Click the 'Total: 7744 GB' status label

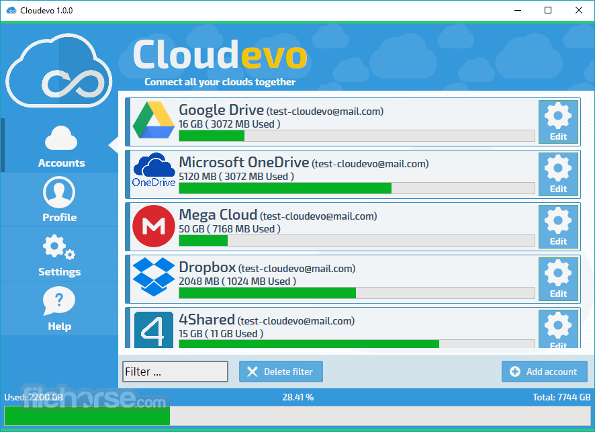pyautogui.click(x=561, y=398)
